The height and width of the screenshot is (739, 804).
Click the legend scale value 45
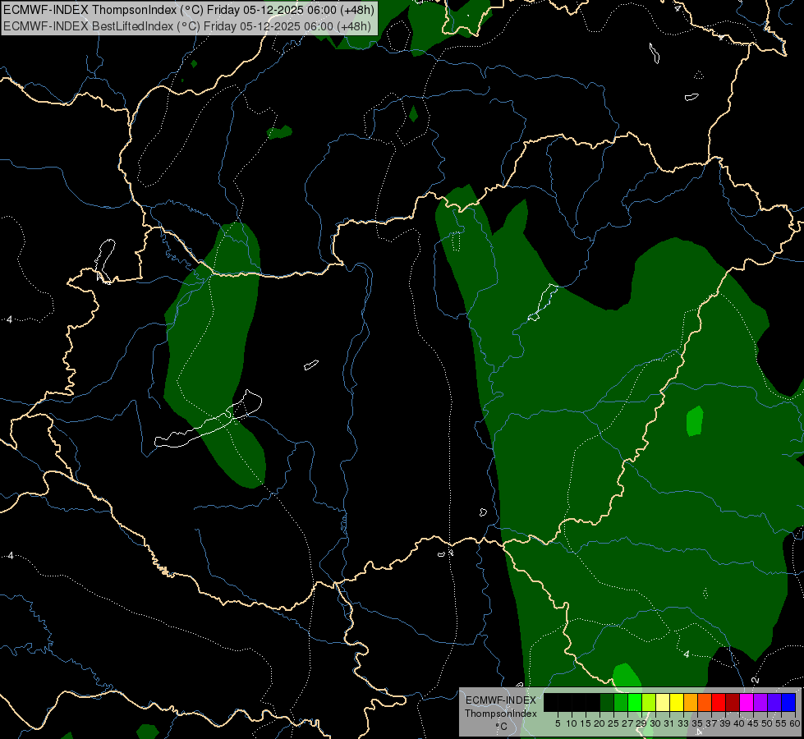pos(753,723)
